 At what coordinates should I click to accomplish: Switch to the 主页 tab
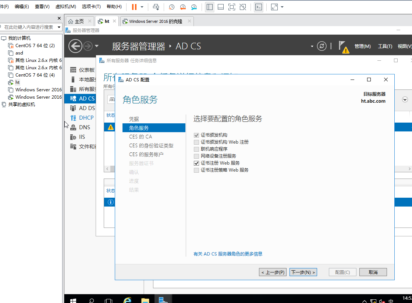coord(79,21)
